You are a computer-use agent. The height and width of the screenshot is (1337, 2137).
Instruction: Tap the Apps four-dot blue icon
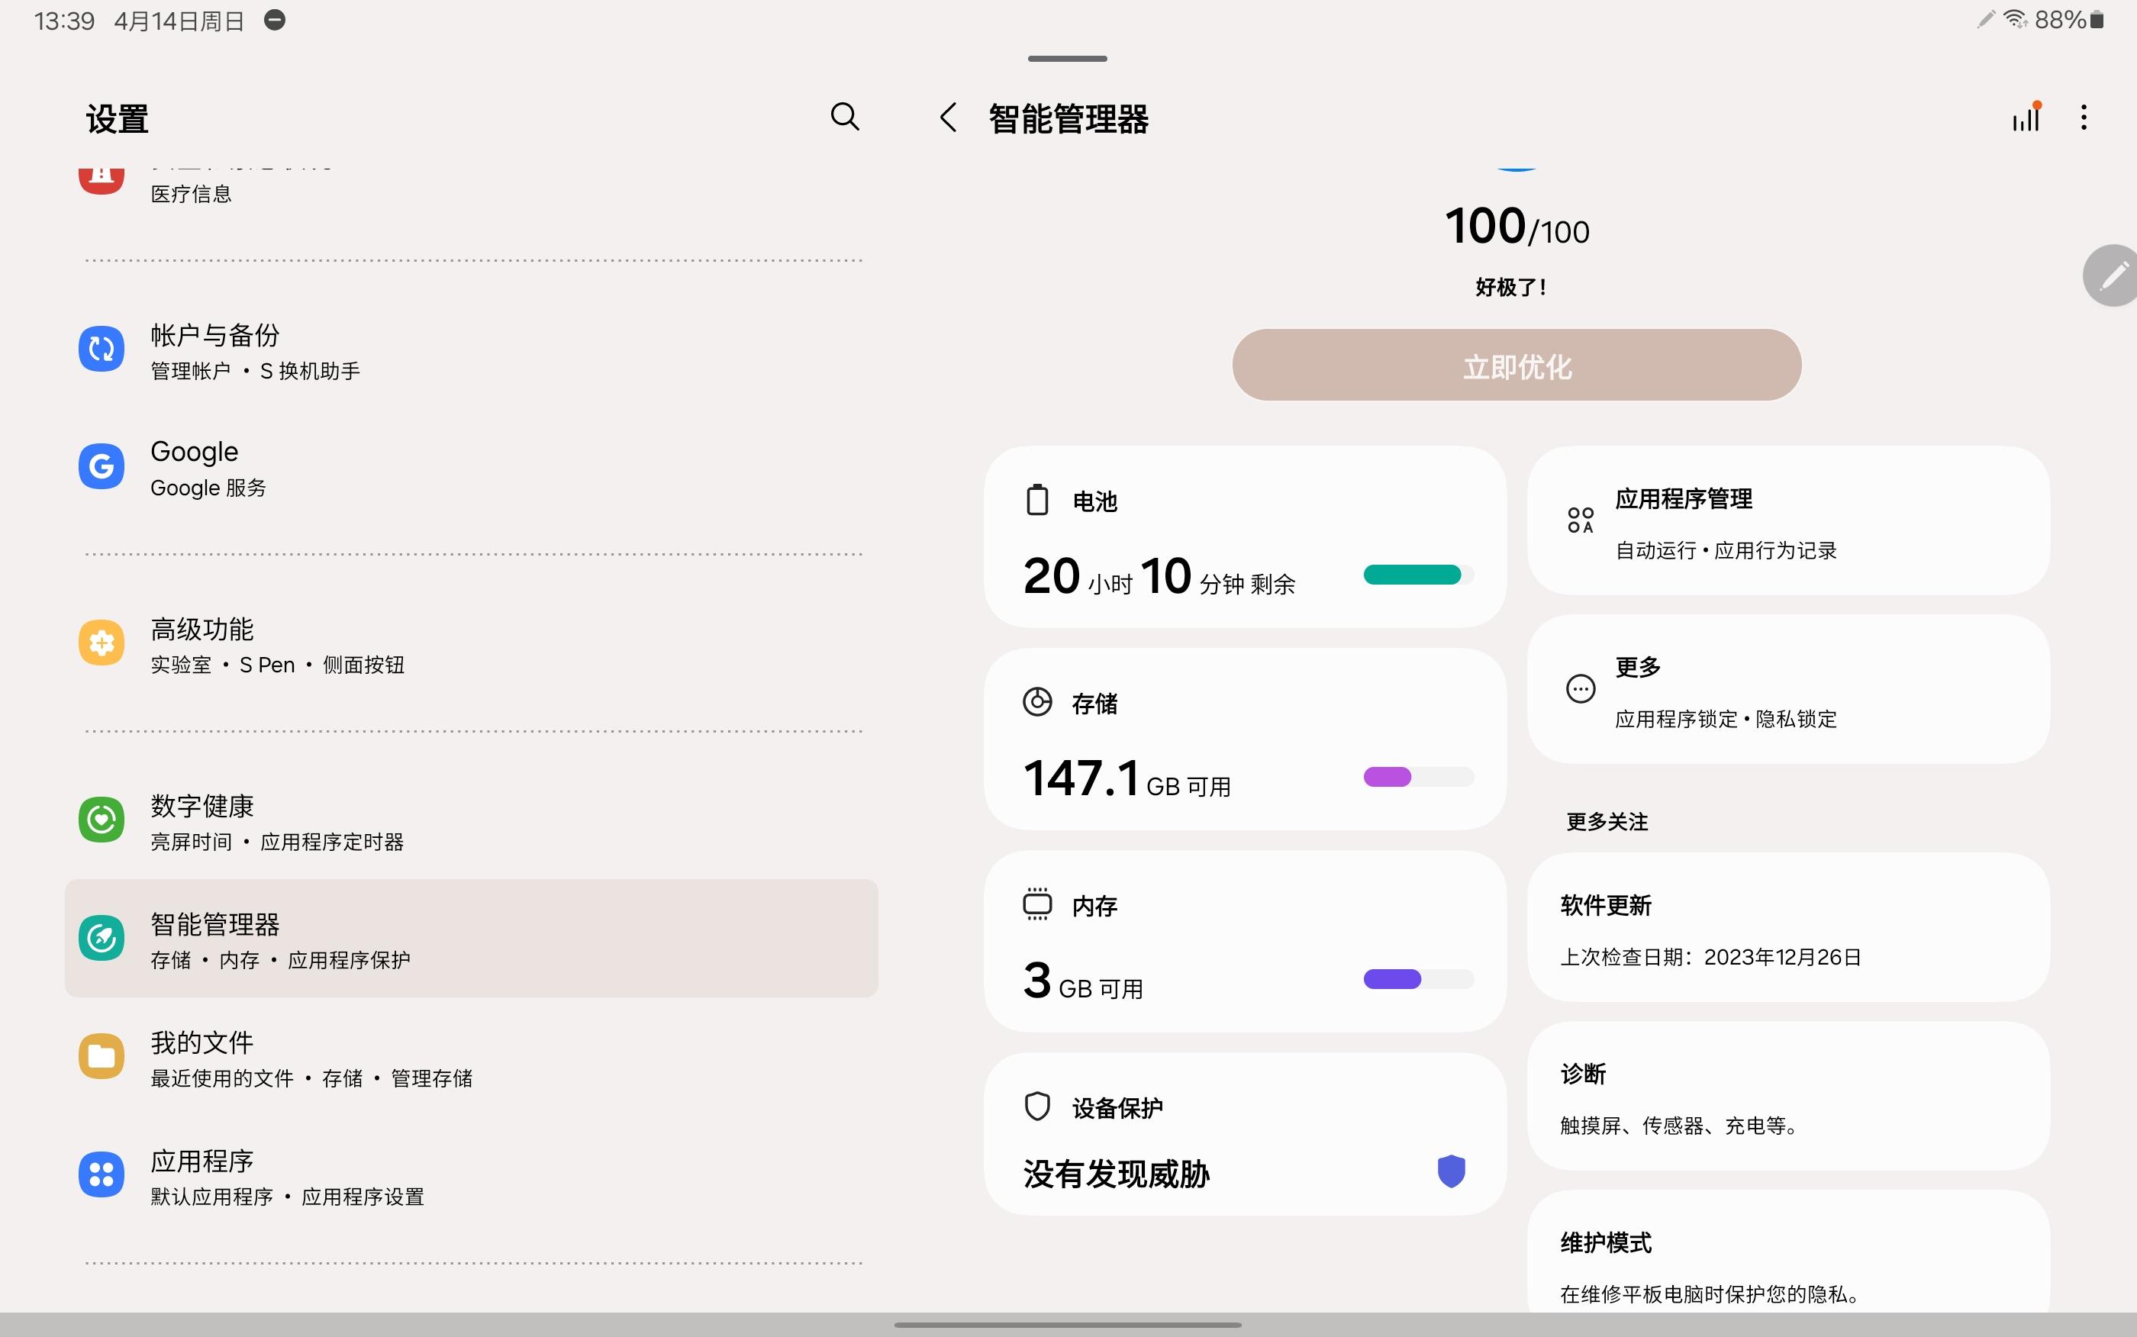click(x=101, y=1175)
